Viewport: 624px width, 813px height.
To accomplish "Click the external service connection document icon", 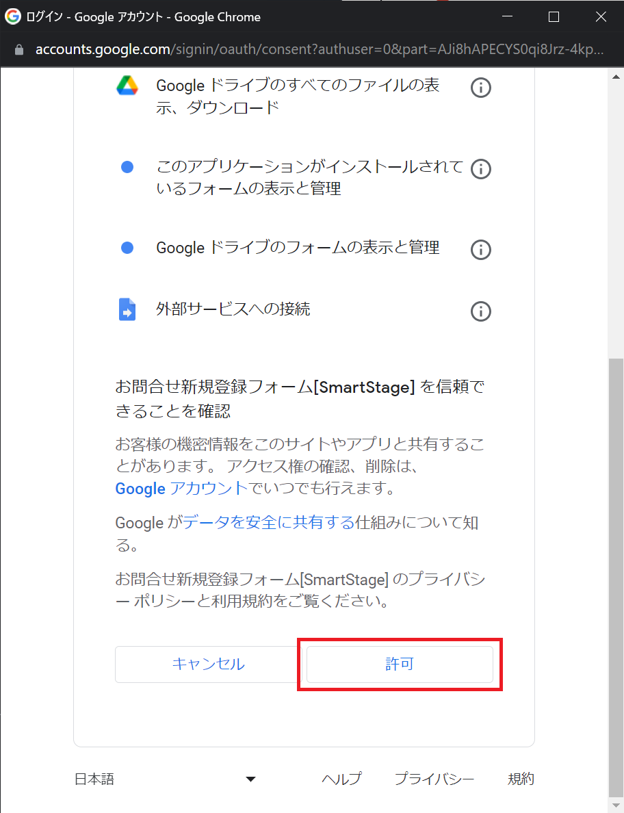I will click(127, 309).
